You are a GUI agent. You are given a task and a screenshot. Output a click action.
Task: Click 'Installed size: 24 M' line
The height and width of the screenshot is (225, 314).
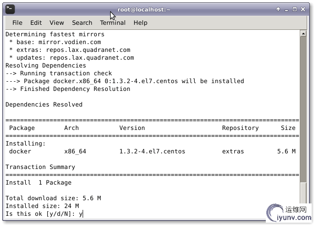(42, 206)
